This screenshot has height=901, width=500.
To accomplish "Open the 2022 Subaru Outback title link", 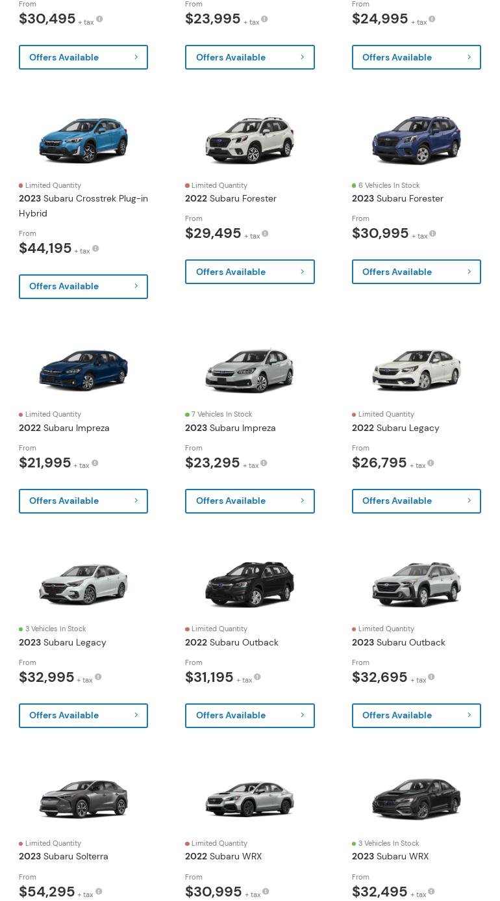I will tap(231, 642).
